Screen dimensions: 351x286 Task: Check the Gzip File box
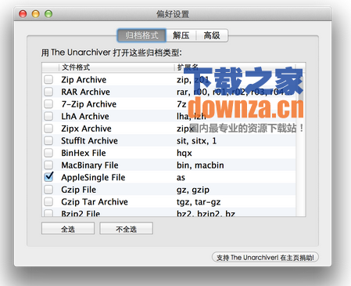(48, 190)
